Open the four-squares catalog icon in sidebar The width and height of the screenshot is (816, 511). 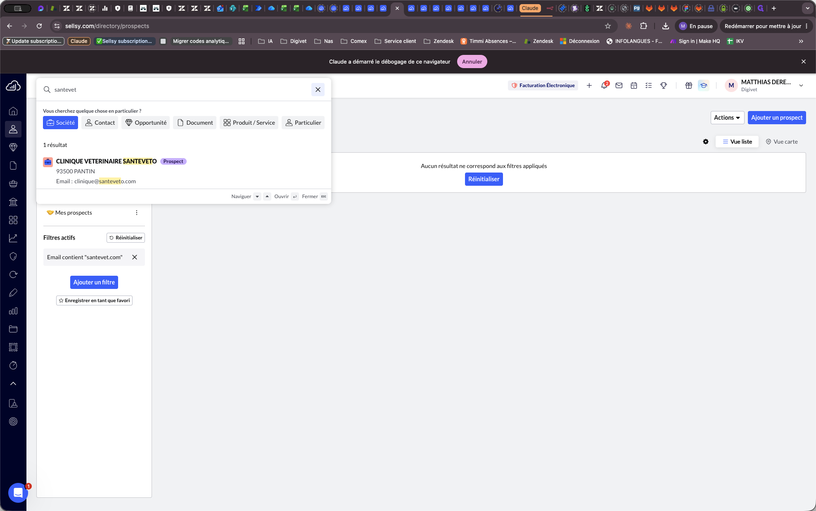(13, 220)
